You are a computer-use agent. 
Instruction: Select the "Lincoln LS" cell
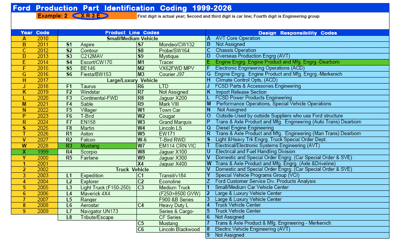[170, 128]
